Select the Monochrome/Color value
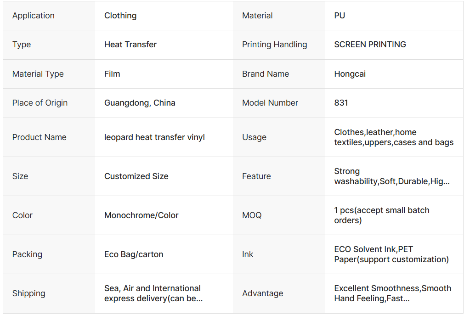This screenshot has height=315, width=464. point(141,215)
